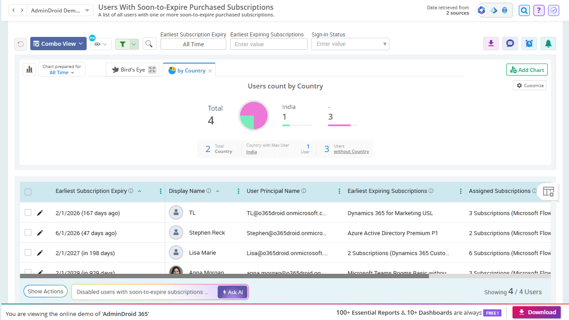Select the TL row checkbox
The height and width of the screenshot is (320, 569).
point(28,213)
